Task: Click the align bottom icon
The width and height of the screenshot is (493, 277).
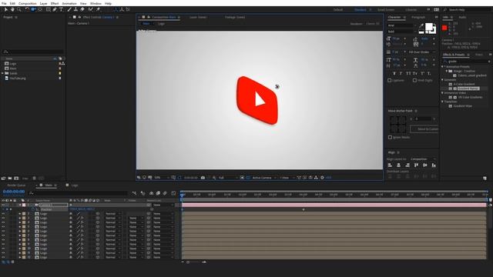Action: pos(434,165)
